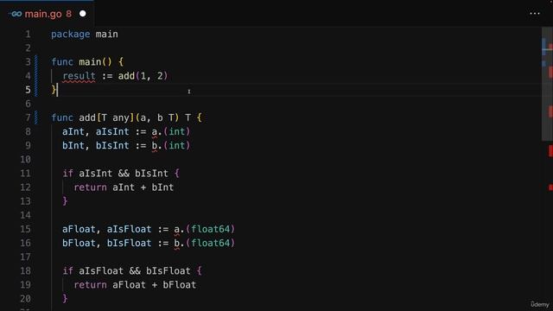Click '(float64)' on line 15
Screen dimensions: 553x311
(x=211, y=229)
